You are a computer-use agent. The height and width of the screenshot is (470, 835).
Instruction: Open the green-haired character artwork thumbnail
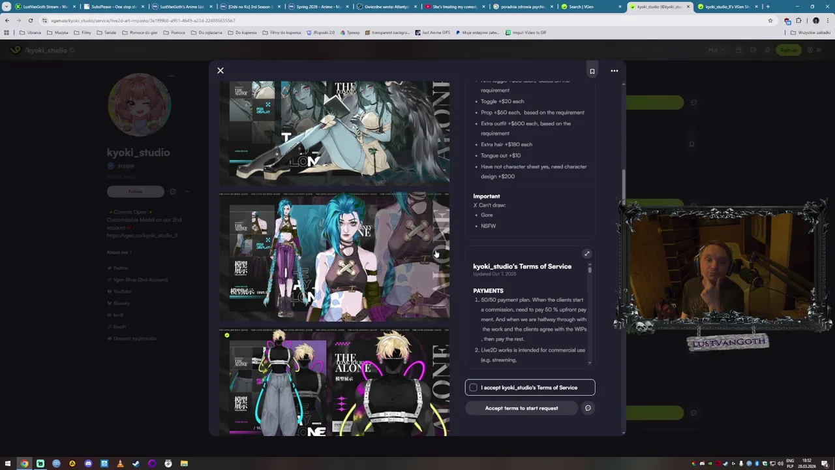[x=335, y=133]
